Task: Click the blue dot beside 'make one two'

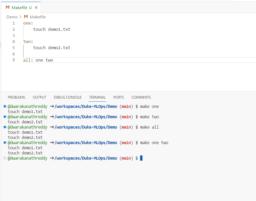Action: pyautogui.click(x=5, y=143)
